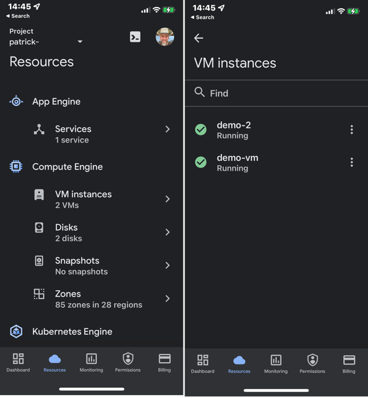This screenshot has height=398, width=368.
Task: Expand Services row chevron
Action: point(168,129)
